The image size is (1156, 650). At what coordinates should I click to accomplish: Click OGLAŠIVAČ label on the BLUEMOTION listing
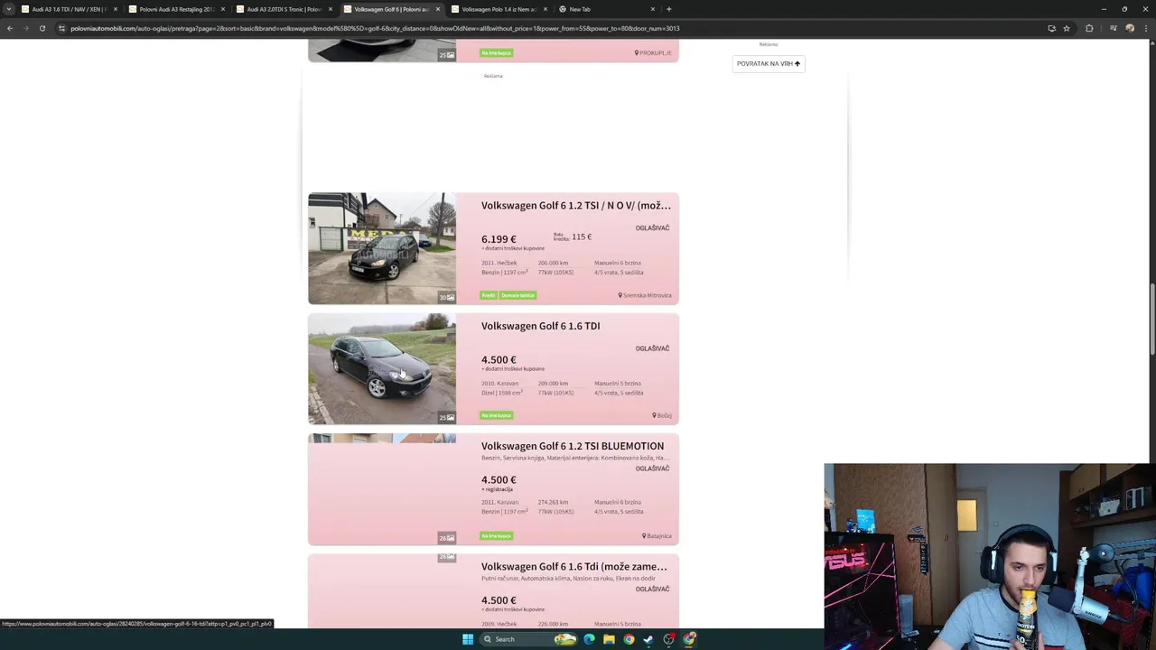click(652, 469)
